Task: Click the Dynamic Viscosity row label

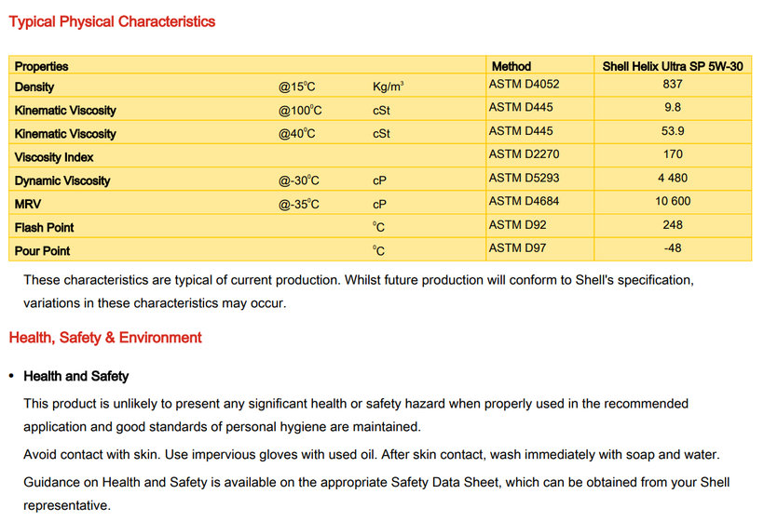Action: coord(61,180)
